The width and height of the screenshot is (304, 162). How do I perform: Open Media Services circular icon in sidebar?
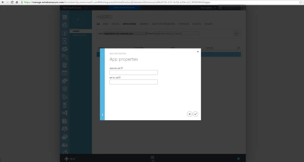tap(64, 89)
